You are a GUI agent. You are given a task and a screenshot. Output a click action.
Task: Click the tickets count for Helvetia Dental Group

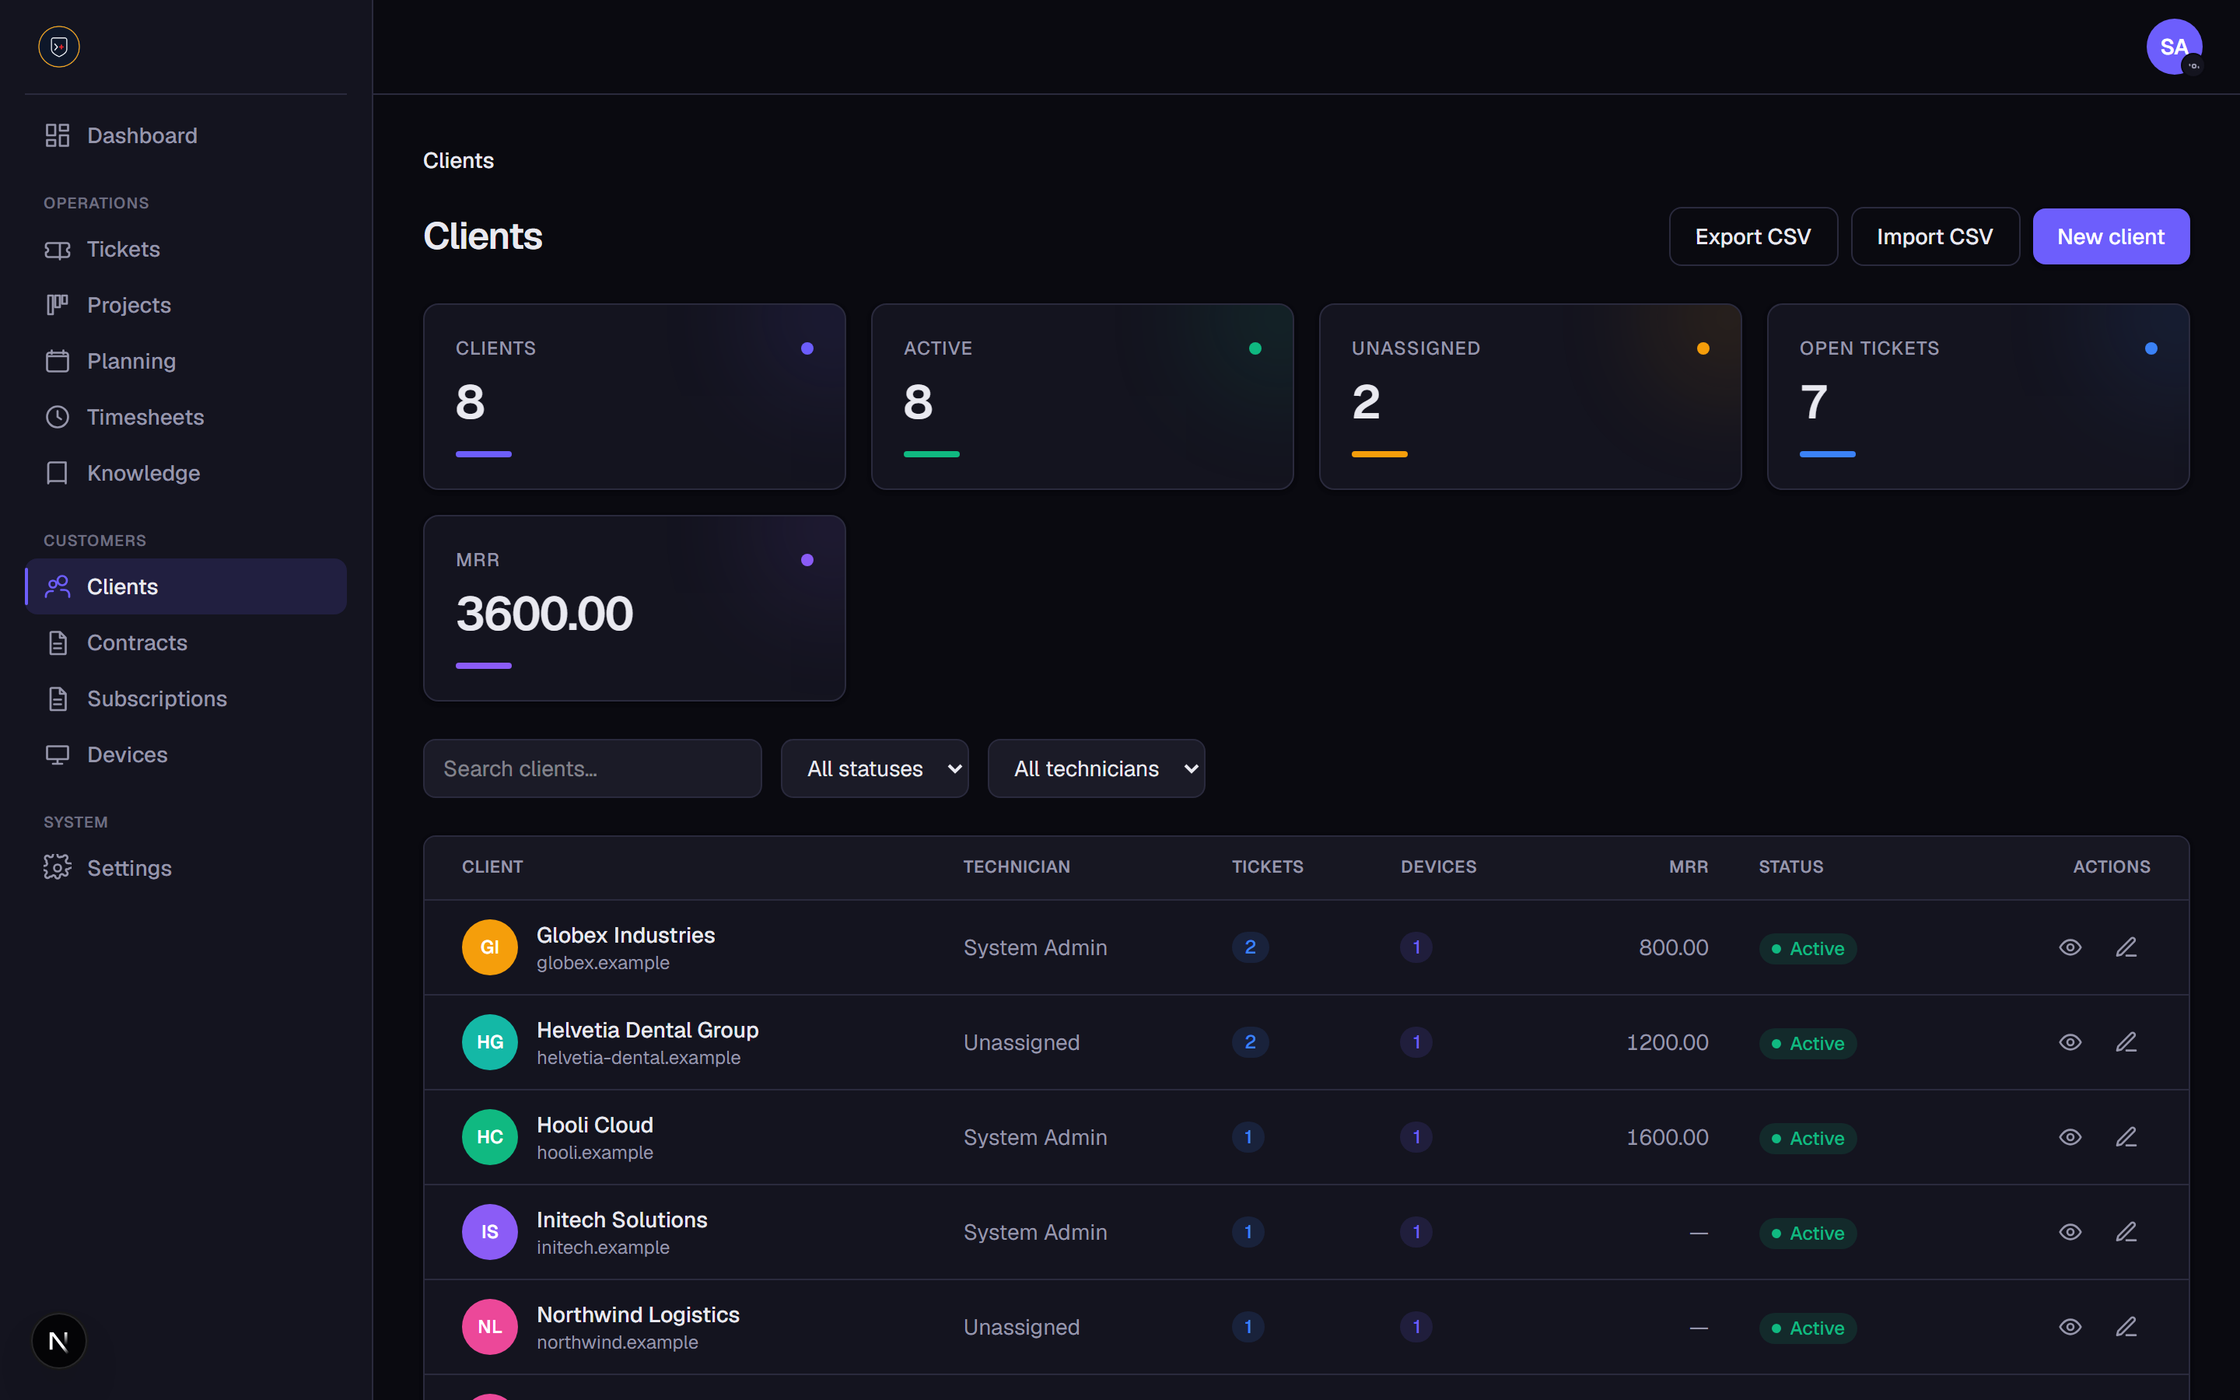(x=1250, y=1041)
